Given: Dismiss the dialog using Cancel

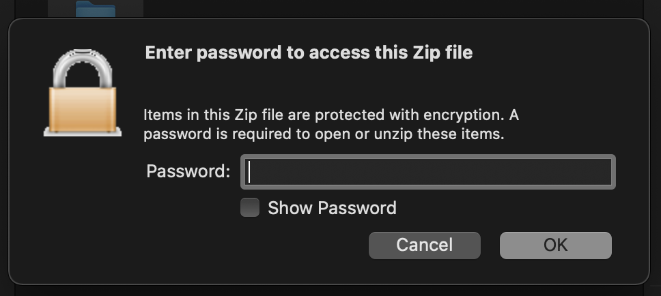Looking at the screenshot, I should pos(425,245).
